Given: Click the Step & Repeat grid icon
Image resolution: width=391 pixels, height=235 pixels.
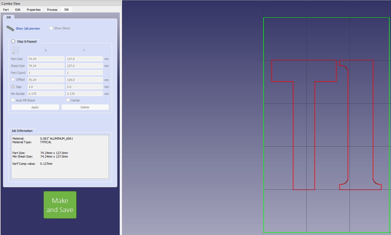Looking at the screenshot, I should click(15, 50).
